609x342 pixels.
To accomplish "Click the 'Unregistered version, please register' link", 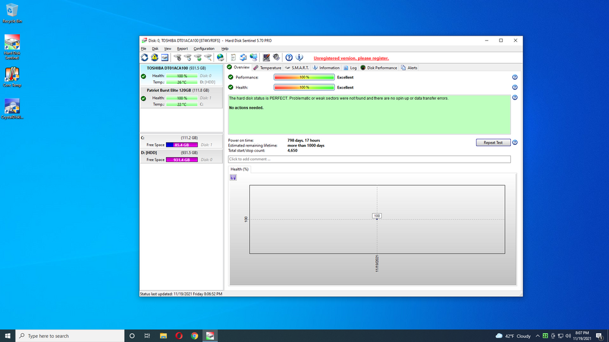I will tap(351, 58).
